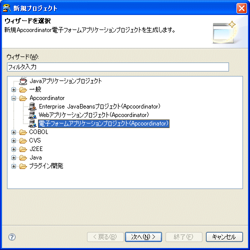Select the 一般 category label

(x=35, y=89)
